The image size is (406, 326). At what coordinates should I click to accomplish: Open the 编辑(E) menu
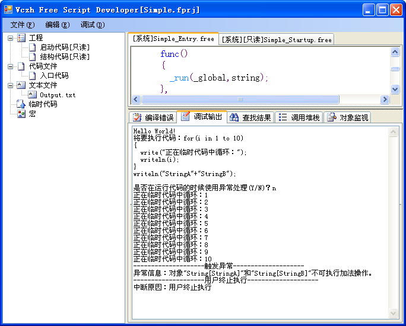click(58, 25)
